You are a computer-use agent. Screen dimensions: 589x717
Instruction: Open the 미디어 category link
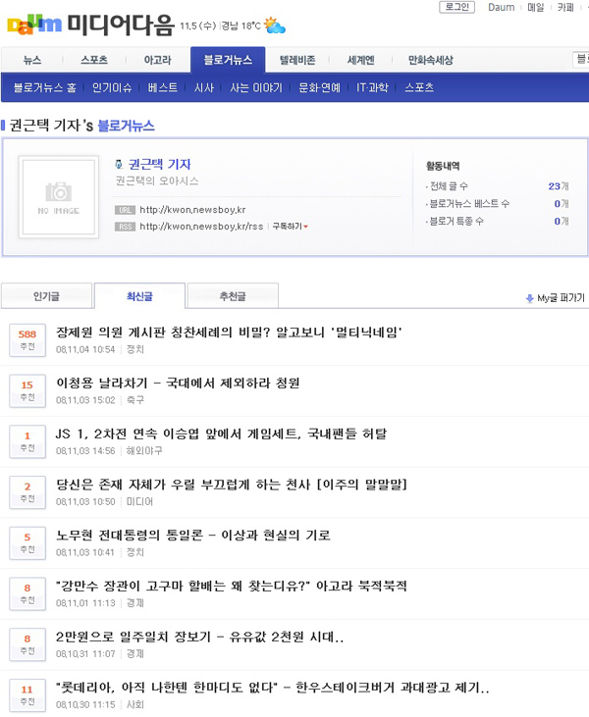(x=139, y=501)
